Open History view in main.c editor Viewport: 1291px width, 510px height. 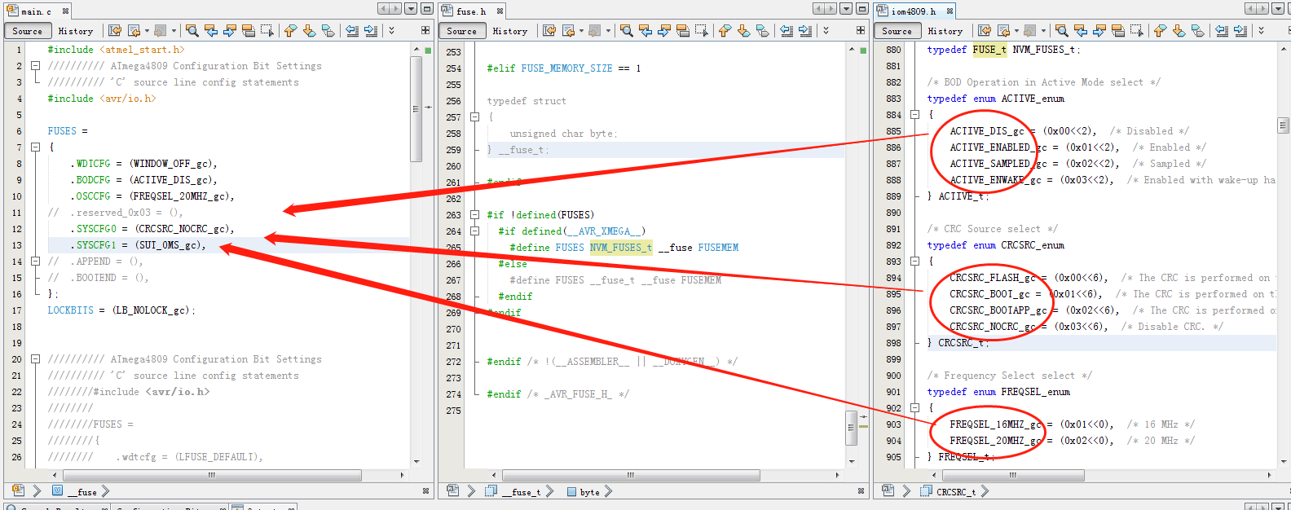click(76, 31)
